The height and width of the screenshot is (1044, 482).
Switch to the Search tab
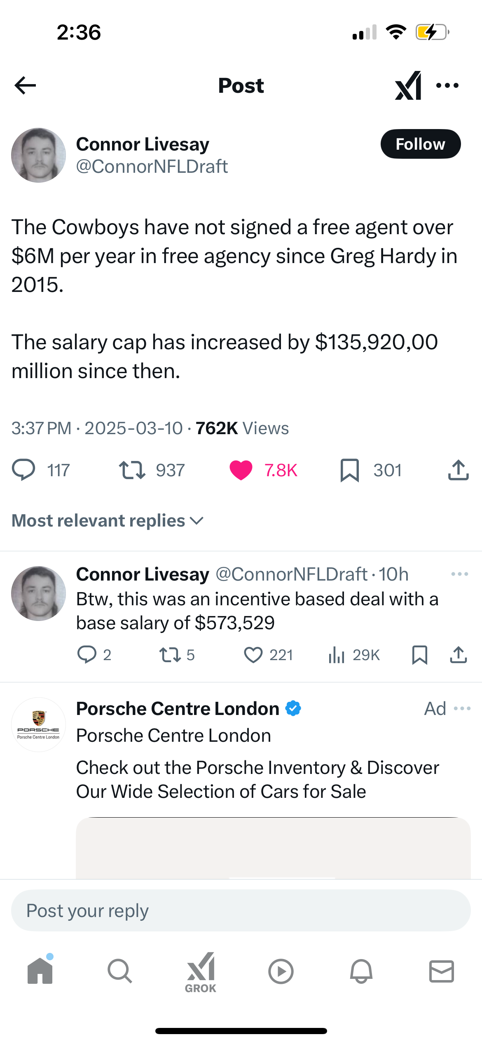pos(120,971)
